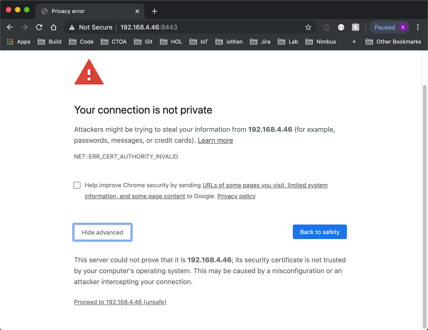Click the white round extension icon
The width and height of the screenshot is (428, 330).
[341, 27]
